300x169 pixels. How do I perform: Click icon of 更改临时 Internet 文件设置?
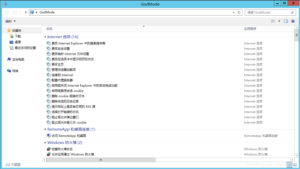(49, 54)
